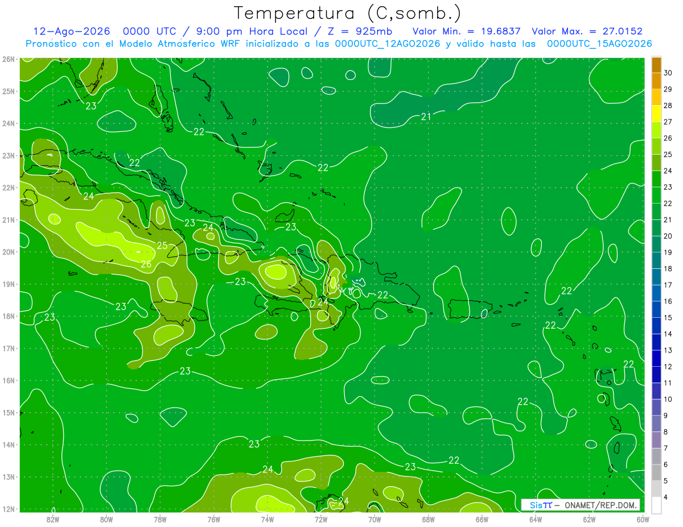Click the dark blue legend swatch between 12 and 13
683x527 pixels.
(656, 358)
